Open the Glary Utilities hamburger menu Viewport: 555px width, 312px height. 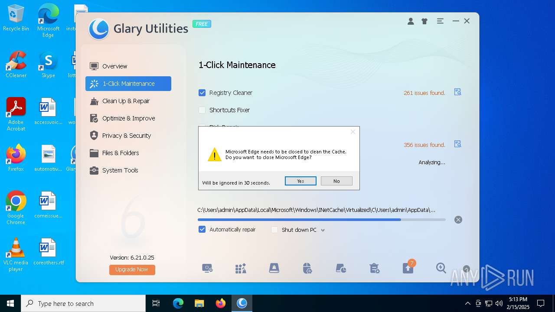coord(440,21)
